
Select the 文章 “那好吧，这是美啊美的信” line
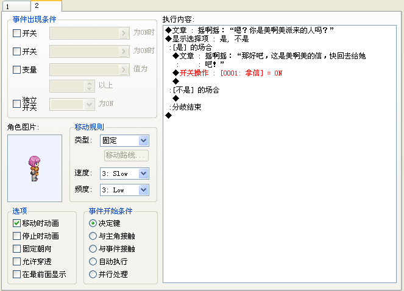tap(280, 56)
